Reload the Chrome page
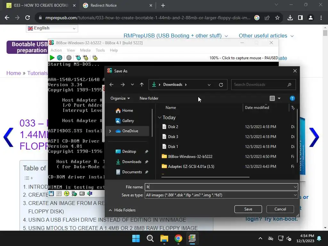This screenshot has height=246, width=328. point(28,18)
